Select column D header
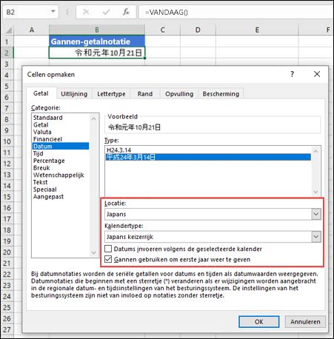The height and width of the screenshot is (339, 334). [x=198, y=30]
